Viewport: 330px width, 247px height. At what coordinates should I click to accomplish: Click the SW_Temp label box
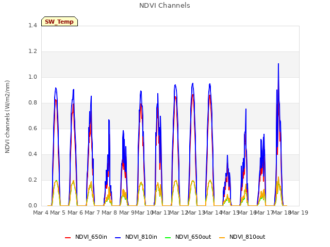tap(60, 22)
